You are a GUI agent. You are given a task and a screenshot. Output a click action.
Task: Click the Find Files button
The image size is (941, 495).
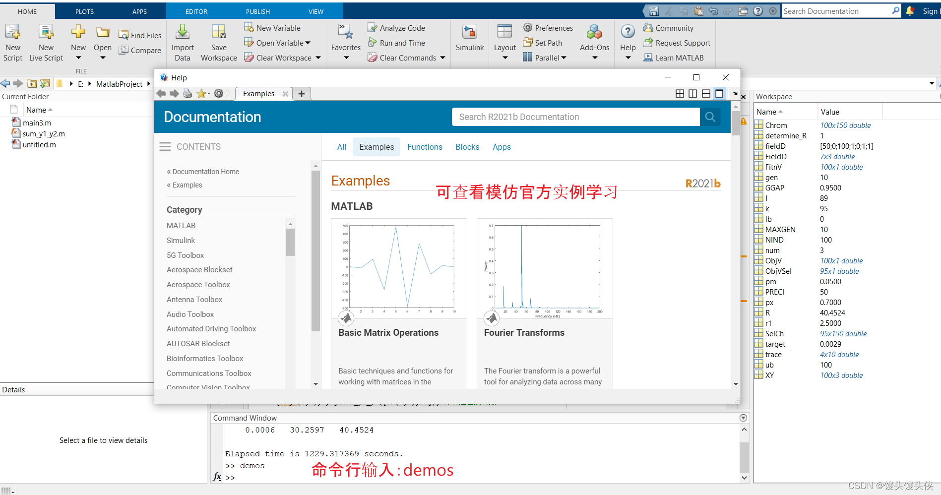(140, 35)
